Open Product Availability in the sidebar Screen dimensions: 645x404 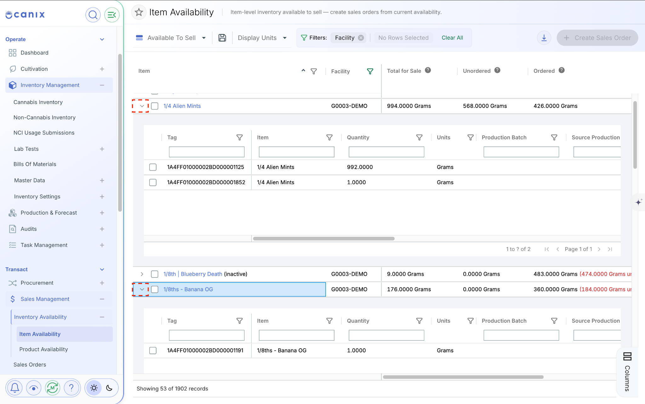(x=43, y=349)
